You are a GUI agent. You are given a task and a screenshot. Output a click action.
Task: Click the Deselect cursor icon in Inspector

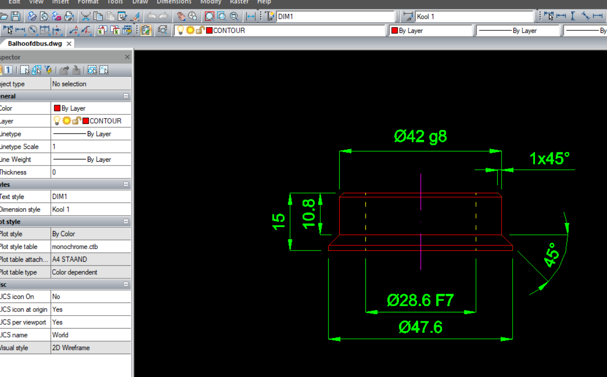point(104,70)
